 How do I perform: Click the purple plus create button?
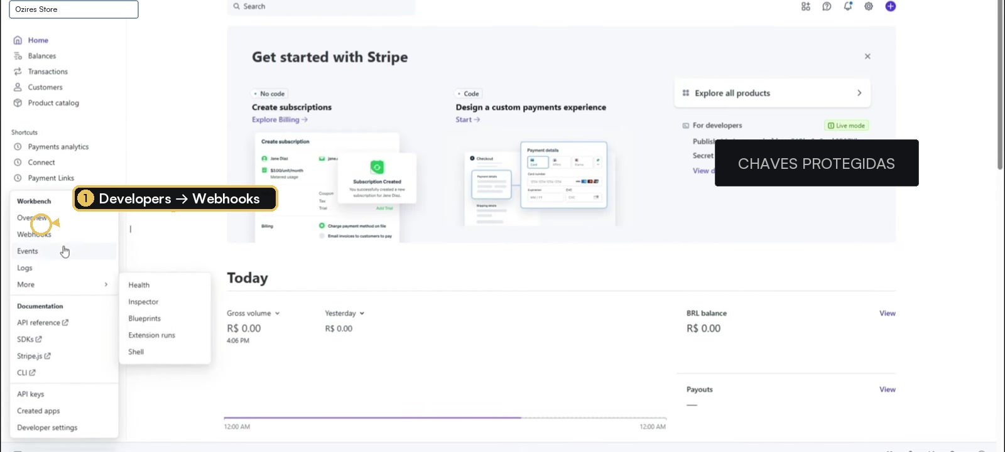[x=891, y=6]
